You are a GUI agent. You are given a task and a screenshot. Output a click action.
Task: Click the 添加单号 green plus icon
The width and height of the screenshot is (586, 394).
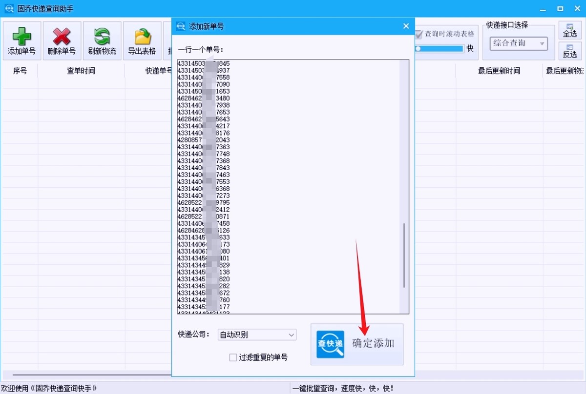[21, 37]
